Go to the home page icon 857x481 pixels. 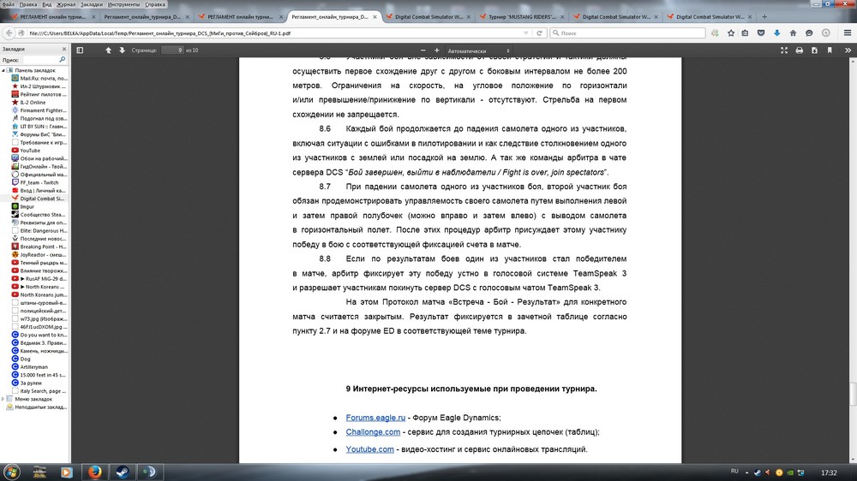(x=793, y=33)
